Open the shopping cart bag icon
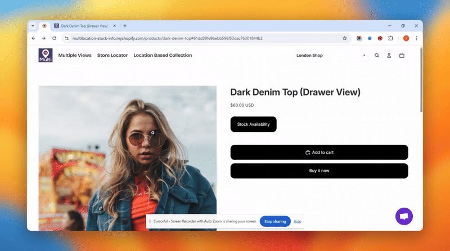 [x=402, y=55]
